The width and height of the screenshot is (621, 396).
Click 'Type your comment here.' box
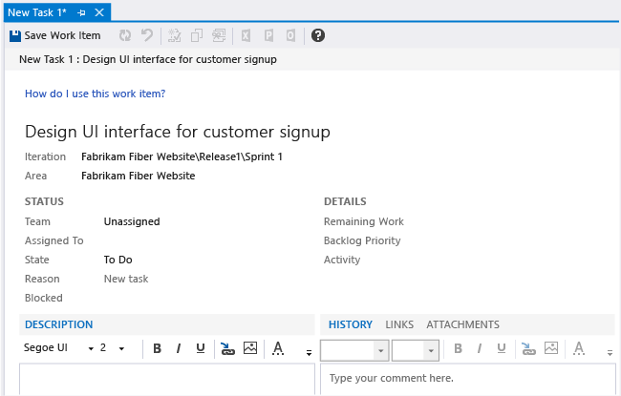coord(468,380)
